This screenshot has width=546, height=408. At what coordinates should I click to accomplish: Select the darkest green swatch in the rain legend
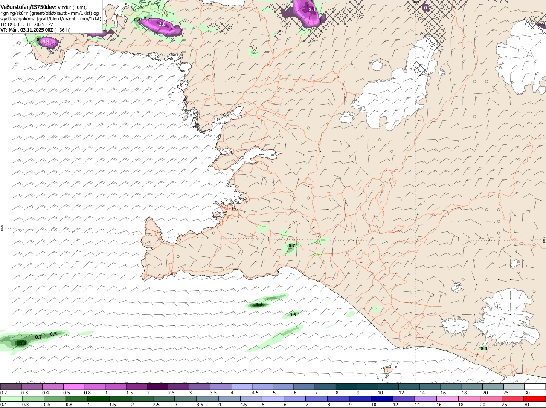click(98, 399)
